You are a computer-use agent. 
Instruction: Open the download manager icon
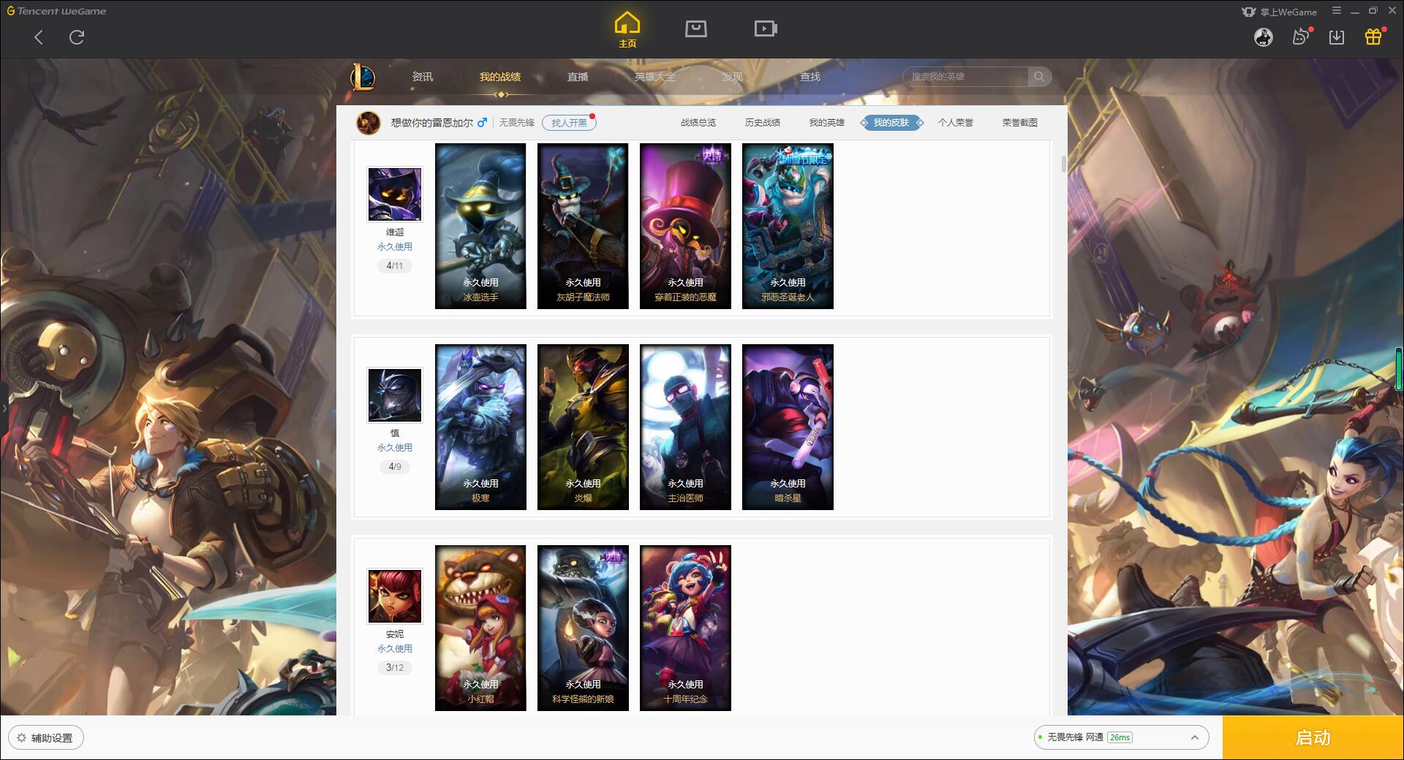click(1337, 37)
